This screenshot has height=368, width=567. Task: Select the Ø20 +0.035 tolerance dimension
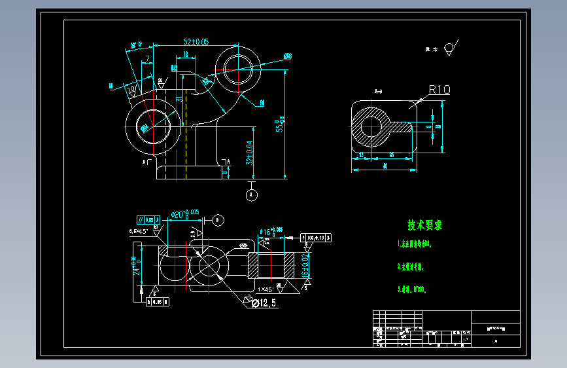[x=185, y=214]
